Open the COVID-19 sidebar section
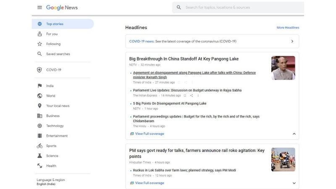Screen dimensions: 336x189 (54, 70)
